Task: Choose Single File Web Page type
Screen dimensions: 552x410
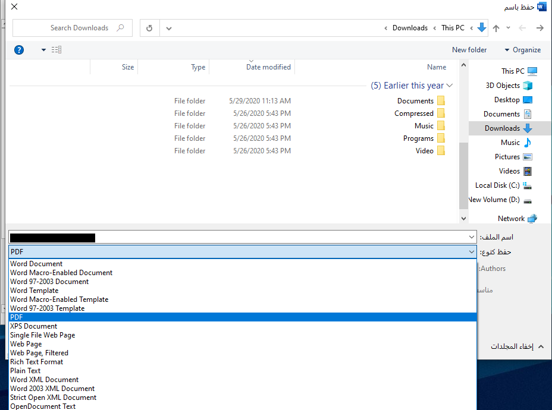Action: click(243, 335)
